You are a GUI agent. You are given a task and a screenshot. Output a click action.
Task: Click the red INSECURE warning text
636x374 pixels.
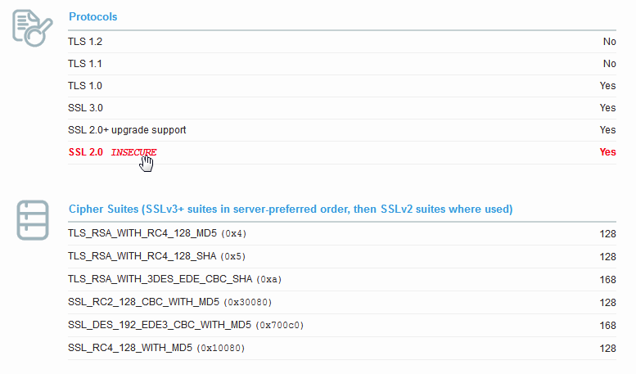click(x=133, y=152)
